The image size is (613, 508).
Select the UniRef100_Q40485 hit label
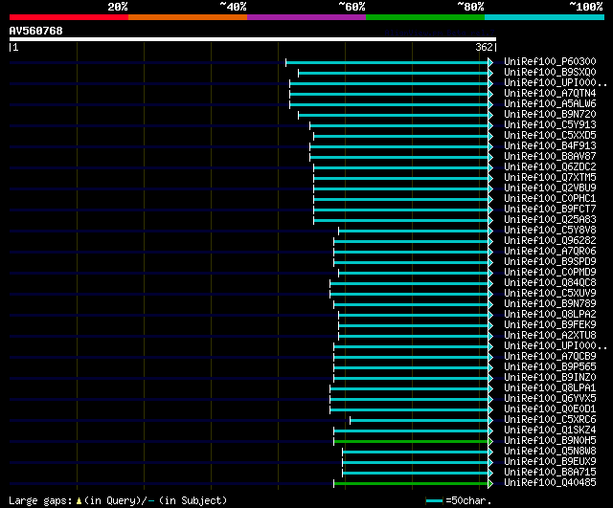click(550, 483)
